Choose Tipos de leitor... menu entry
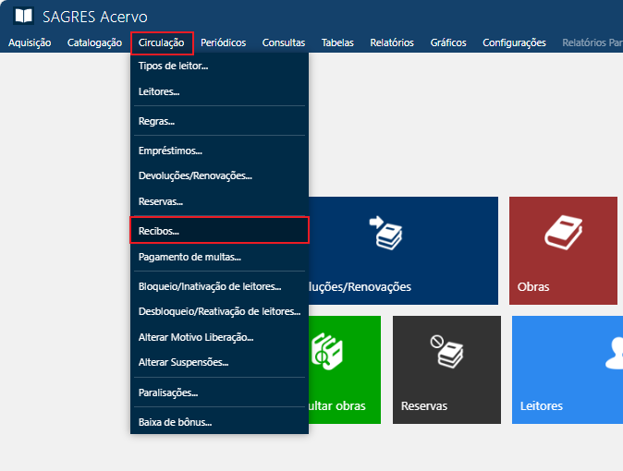This screenshot has width=623, height=471. [173, 66]
